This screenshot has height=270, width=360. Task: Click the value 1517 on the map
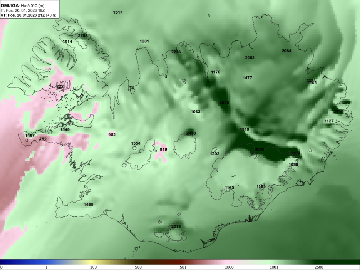[118, 12]
